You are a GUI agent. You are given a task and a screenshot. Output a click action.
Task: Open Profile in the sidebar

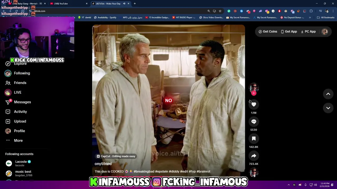click(x=15, y=131)
